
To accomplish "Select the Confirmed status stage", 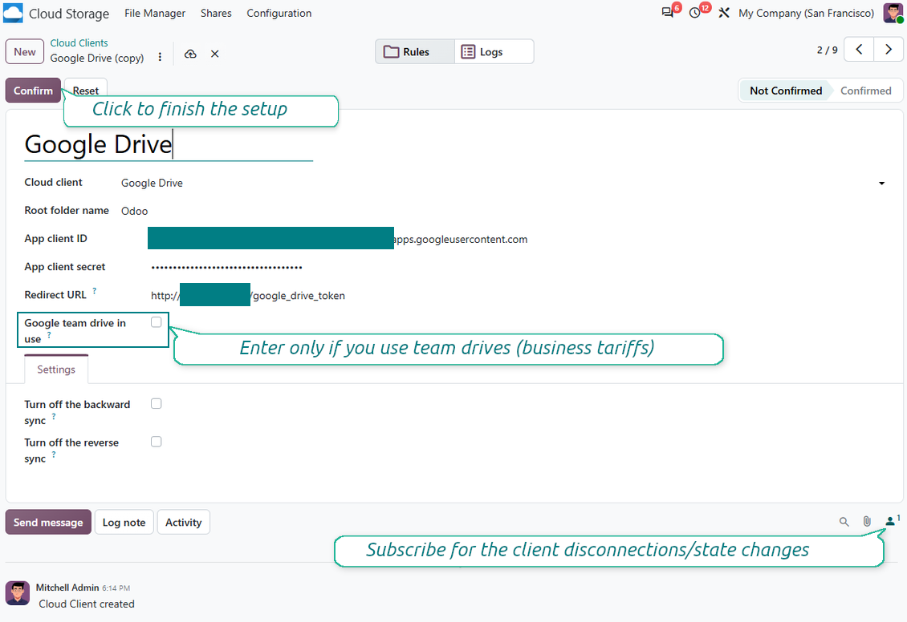I will tap(865, 91).
